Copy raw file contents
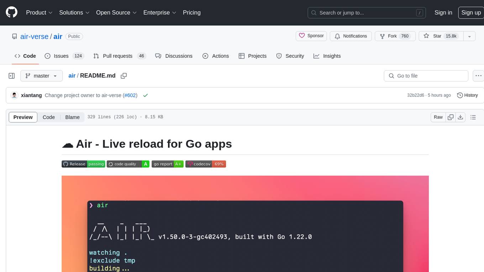The image size is (484, 272). click(x=451, y=117)
